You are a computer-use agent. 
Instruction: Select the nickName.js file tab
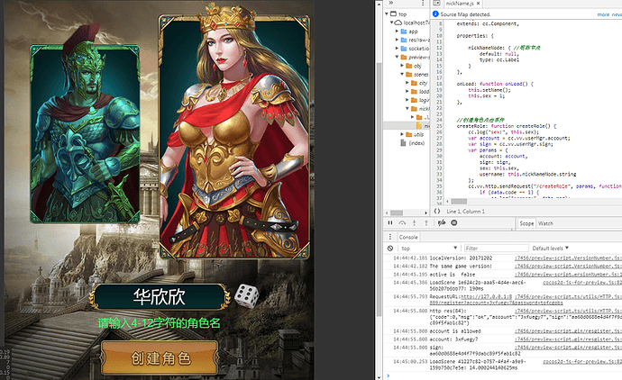coord(460,4)
